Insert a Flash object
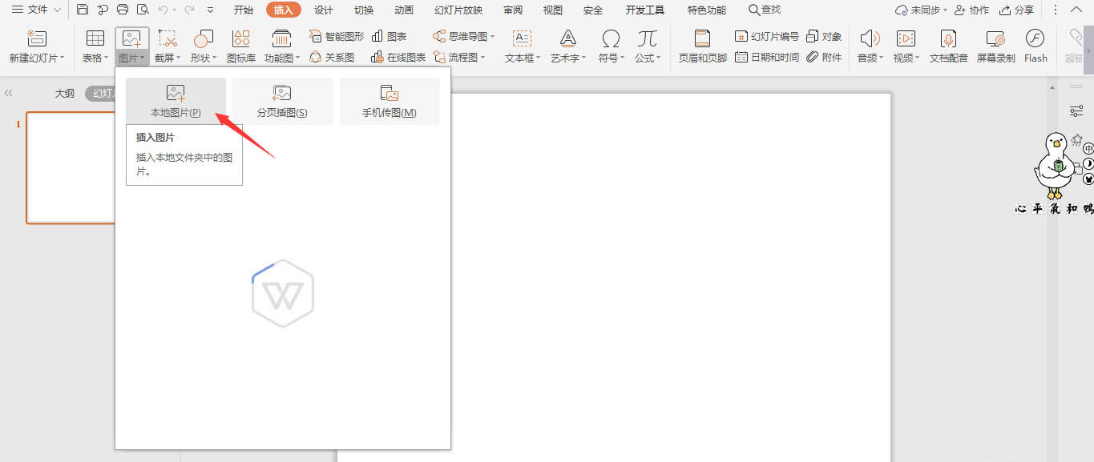This screenshot has height=462, width=1094. coord(1035,46)
